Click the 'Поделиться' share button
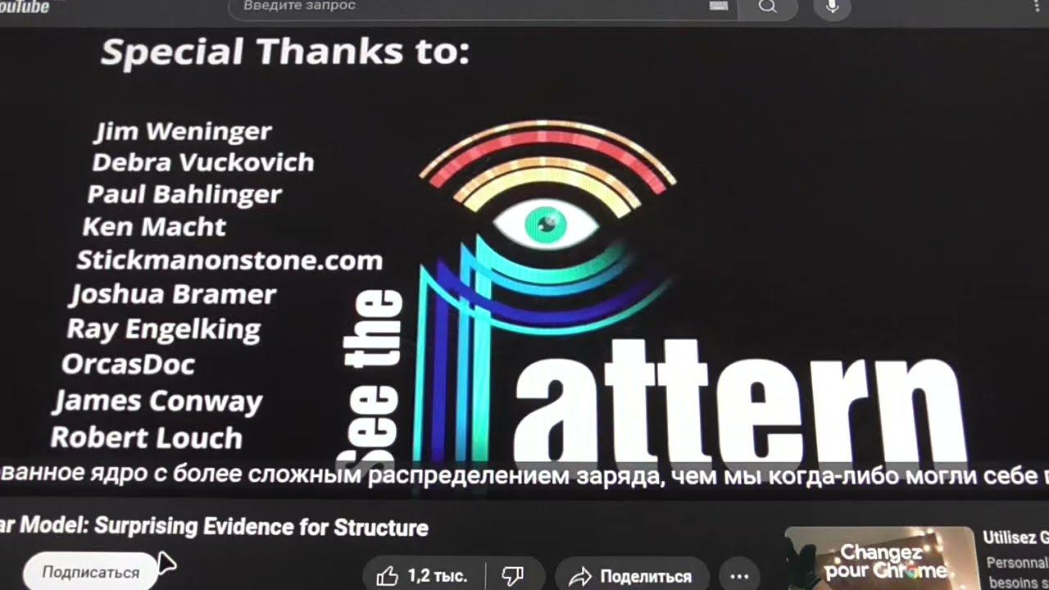The width and height of the screenshot is (1049, 590). [633, 576]
